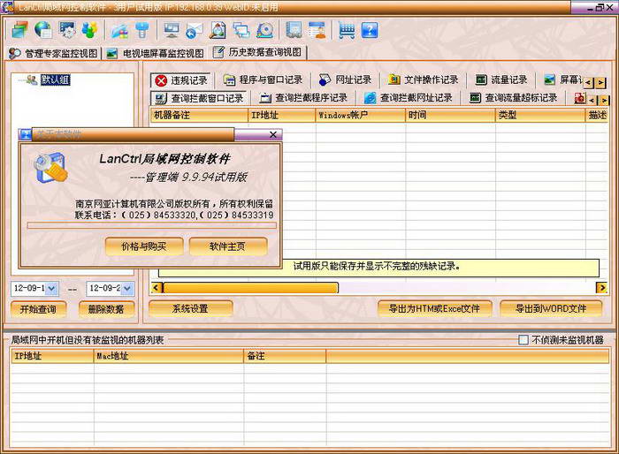Image resolution: width=619 pixels, height=454 pixels.
Task: Open the 查询拦截程序记录 sub-tab
Action: click(x=304, y=98)
